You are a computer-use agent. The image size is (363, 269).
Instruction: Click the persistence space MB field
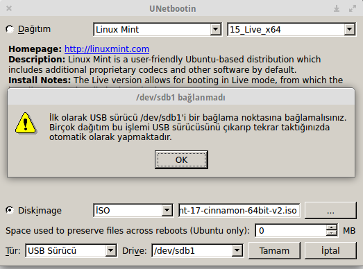click(x=291, y=230)
